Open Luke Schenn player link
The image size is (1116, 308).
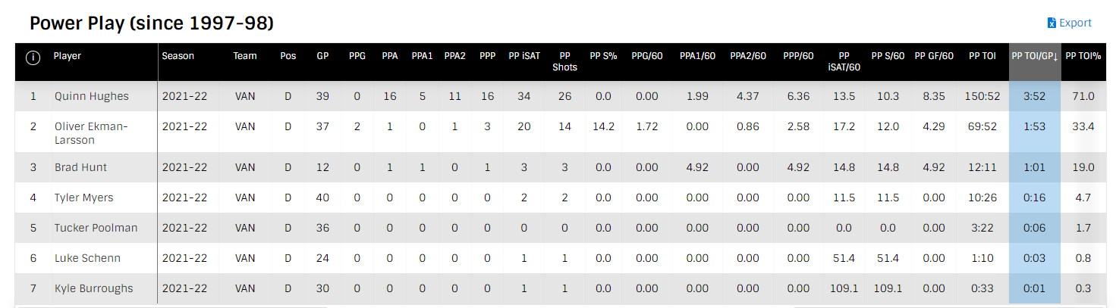tap(87, 258)
